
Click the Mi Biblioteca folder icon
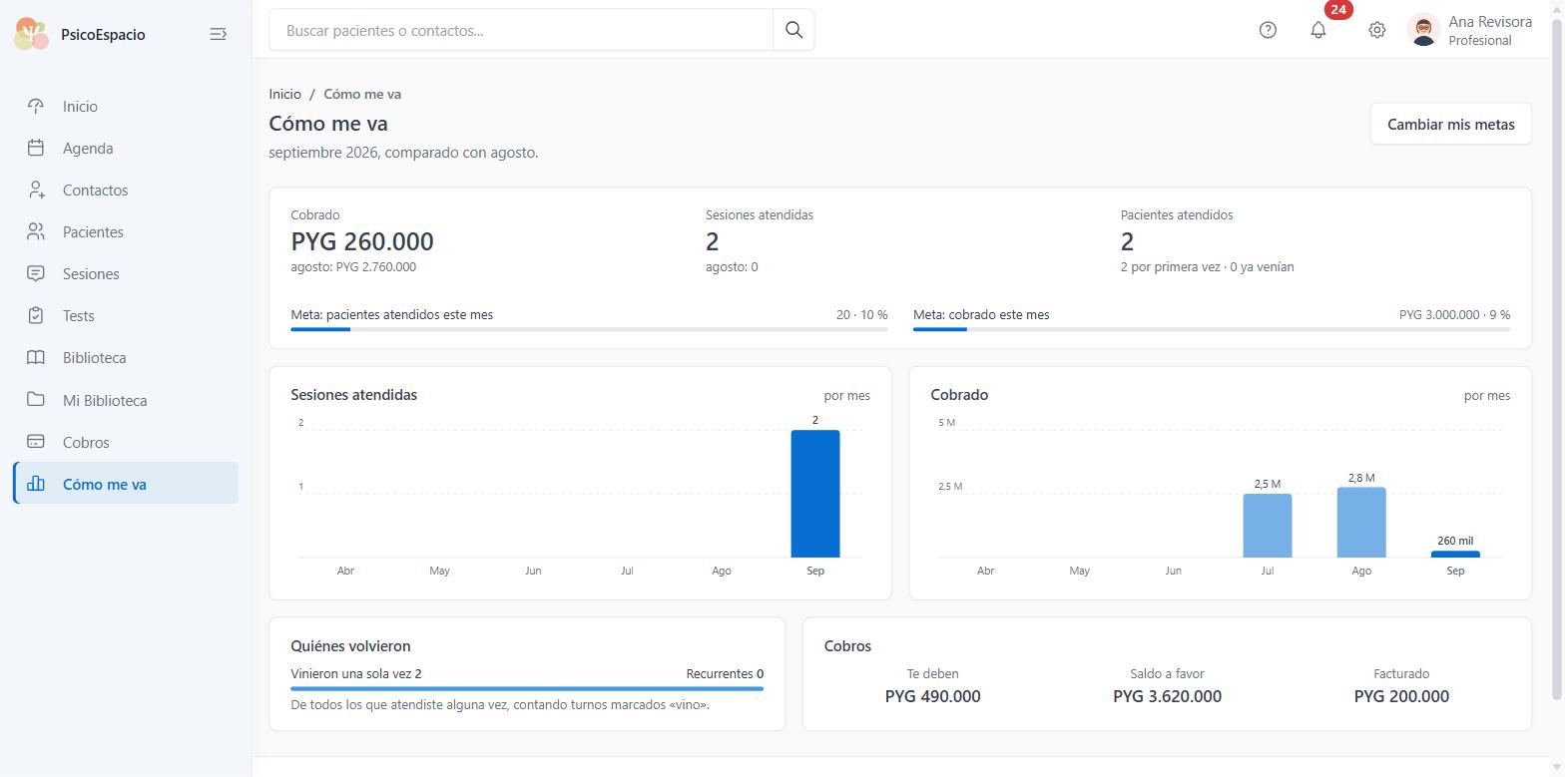click(36, 399)
